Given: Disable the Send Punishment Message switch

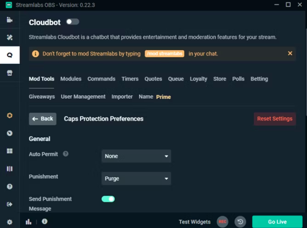Looking at the screenshot, I should tap(108, 199).
